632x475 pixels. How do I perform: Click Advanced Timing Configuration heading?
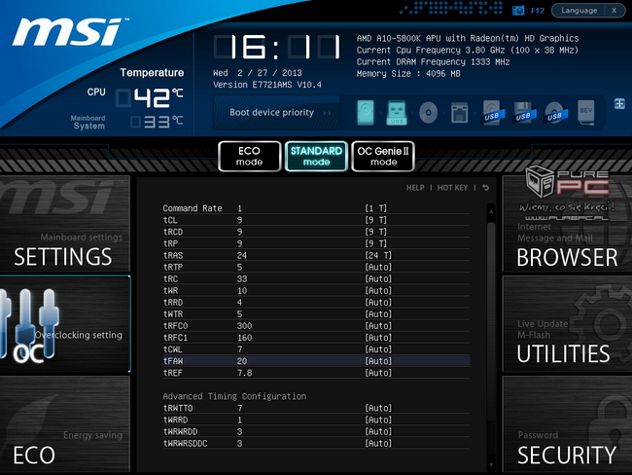click(234, 396)
